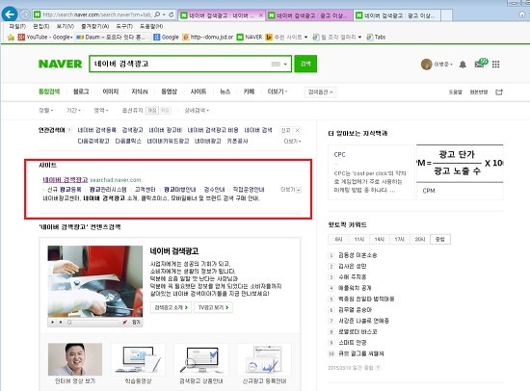Open the Naver services grid icon
The image size is (530, 391).
(495, 65)
